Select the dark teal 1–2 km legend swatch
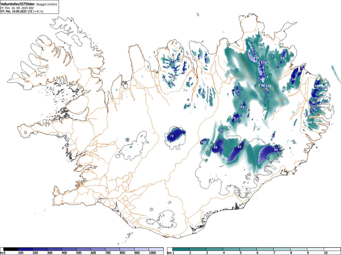This screenshot has width=341, height=255. (x=181, y=249)
